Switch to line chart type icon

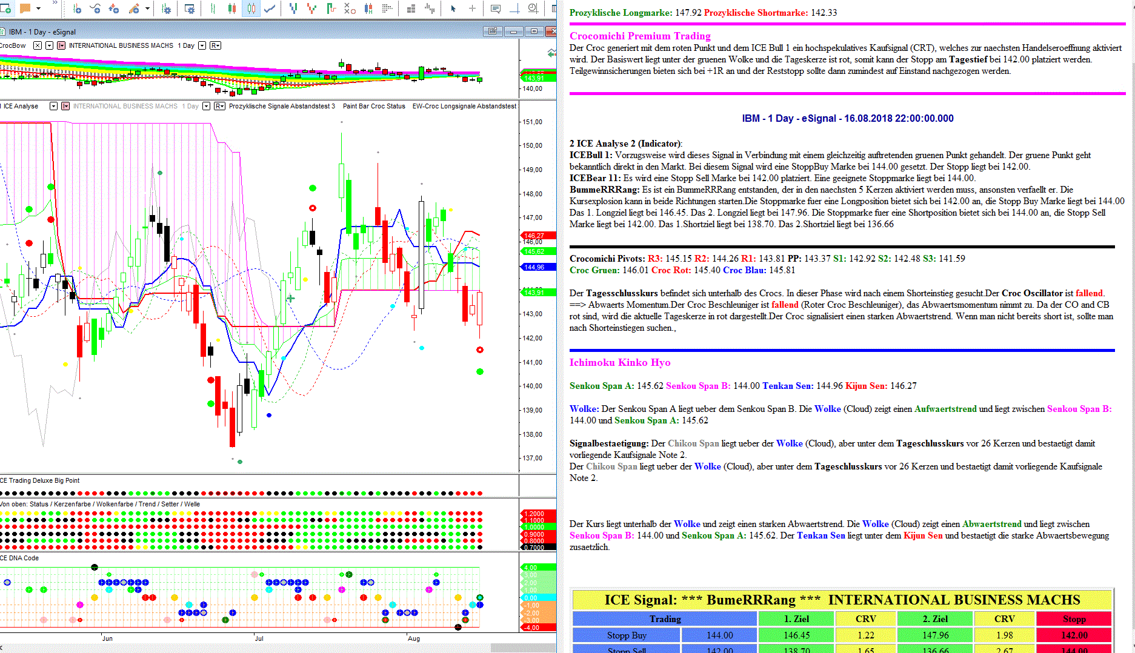270,8
